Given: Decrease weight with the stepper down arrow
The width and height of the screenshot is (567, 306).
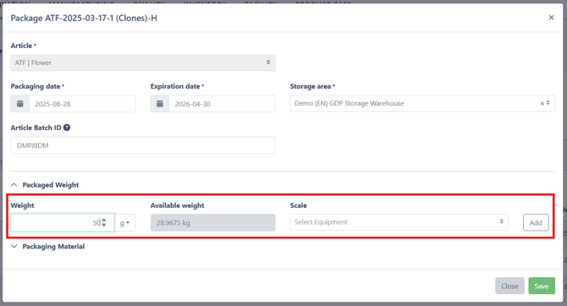Looking at the screenshot, I should pyautogui.click(x=104, y=225).
